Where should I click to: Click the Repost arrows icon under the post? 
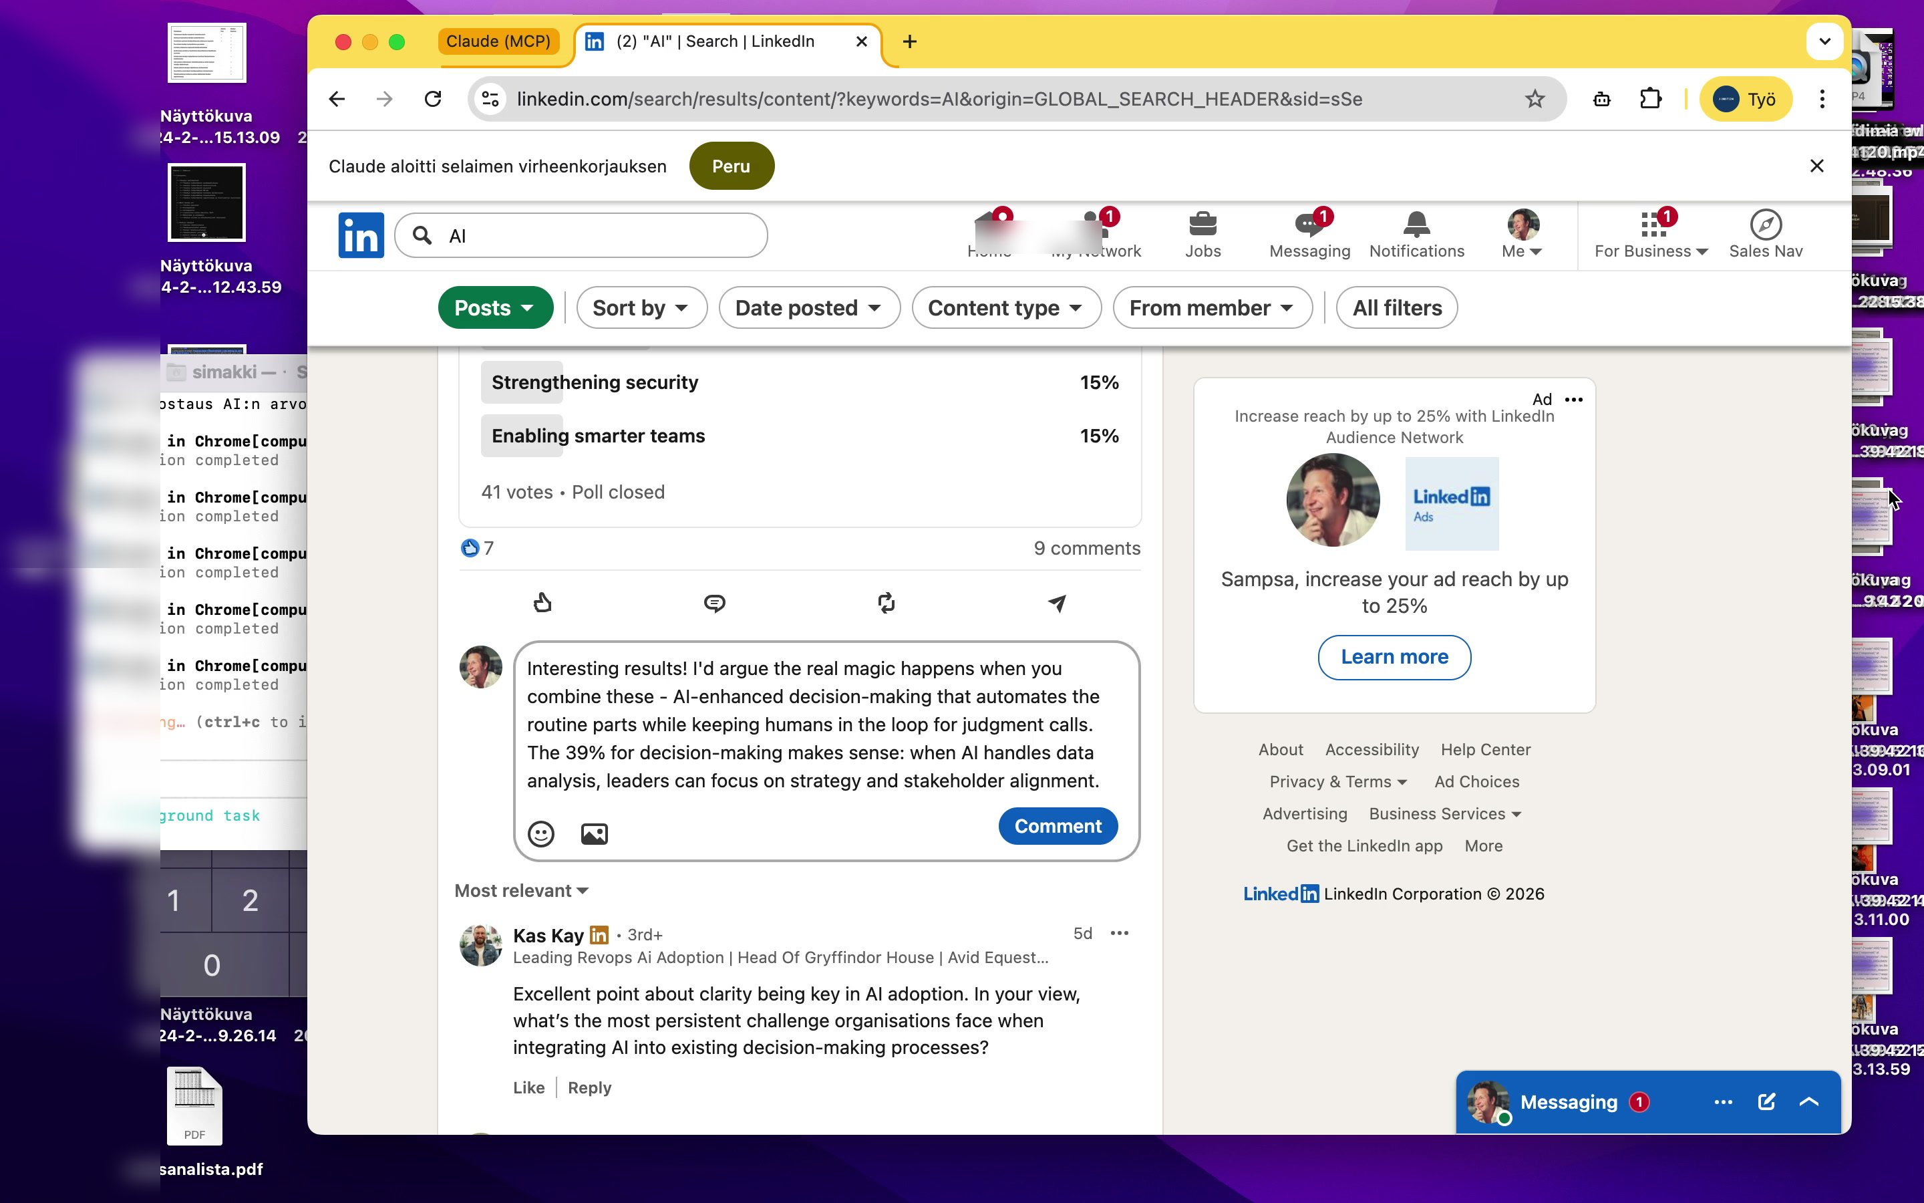pos(886,603)
